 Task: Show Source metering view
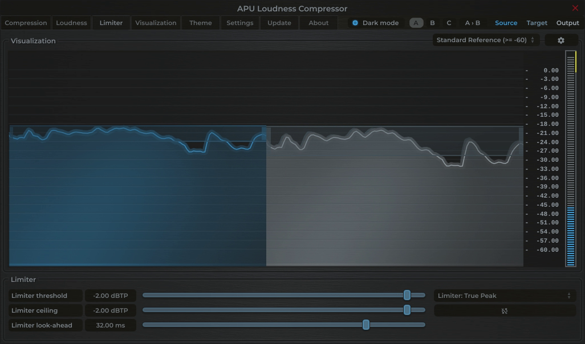[x=506, y=23]
